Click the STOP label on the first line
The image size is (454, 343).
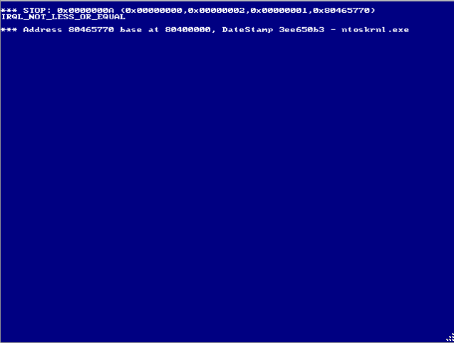[37, 11]
